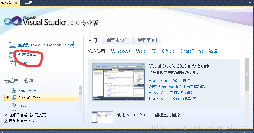Screen dimensions: 254x133
Task: Click 连接到 Team Foundation Server link
Action: coord(46,45)
